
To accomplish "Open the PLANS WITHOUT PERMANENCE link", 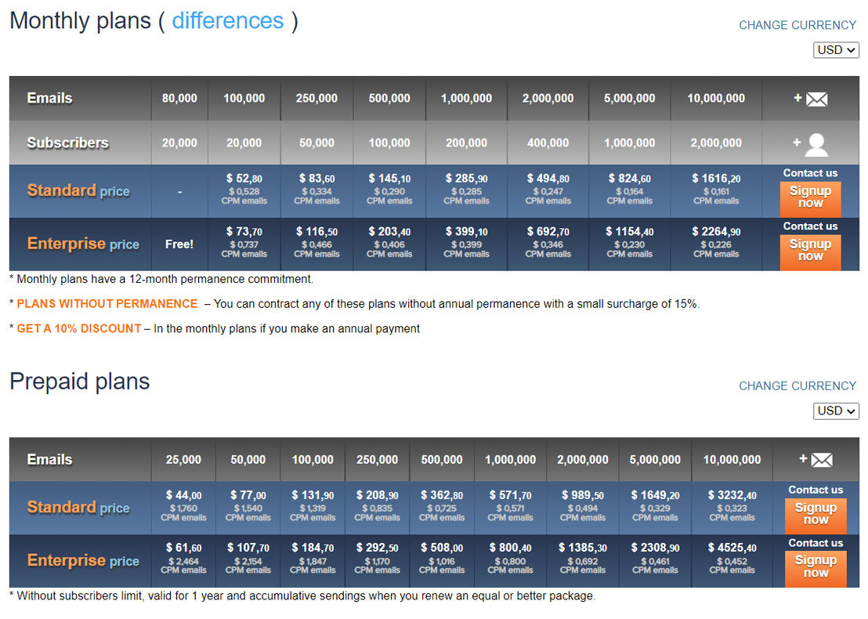I will (x=107, y=304).
